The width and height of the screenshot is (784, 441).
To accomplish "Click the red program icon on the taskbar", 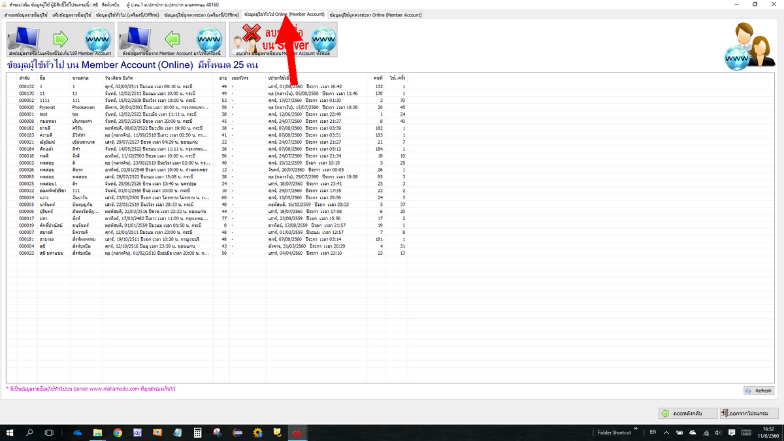I will (297, 433).
